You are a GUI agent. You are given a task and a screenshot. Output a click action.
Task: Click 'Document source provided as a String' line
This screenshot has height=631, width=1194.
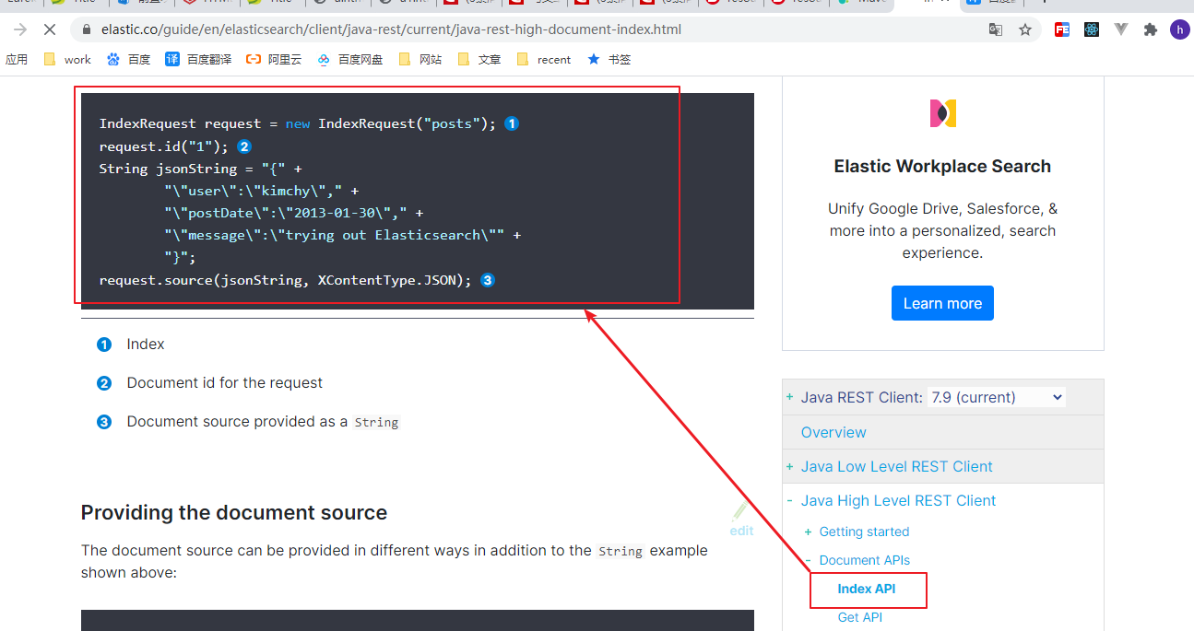[263, 422]
